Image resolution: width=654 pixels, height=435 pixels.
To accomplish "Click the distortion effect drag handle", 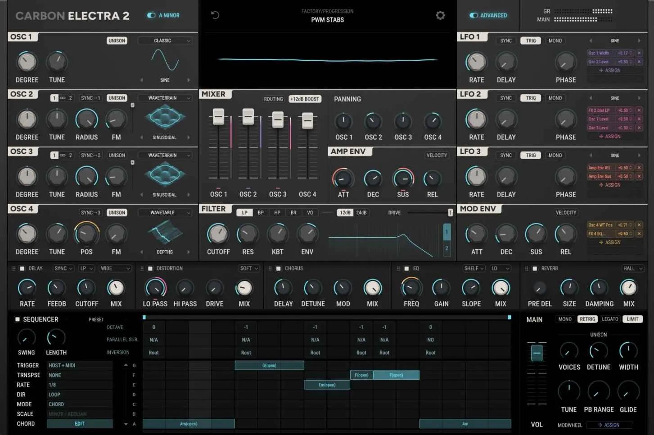I will pos(142,268).
